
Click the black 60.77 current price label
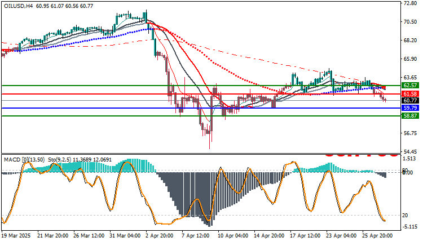[x=411, y=100]
